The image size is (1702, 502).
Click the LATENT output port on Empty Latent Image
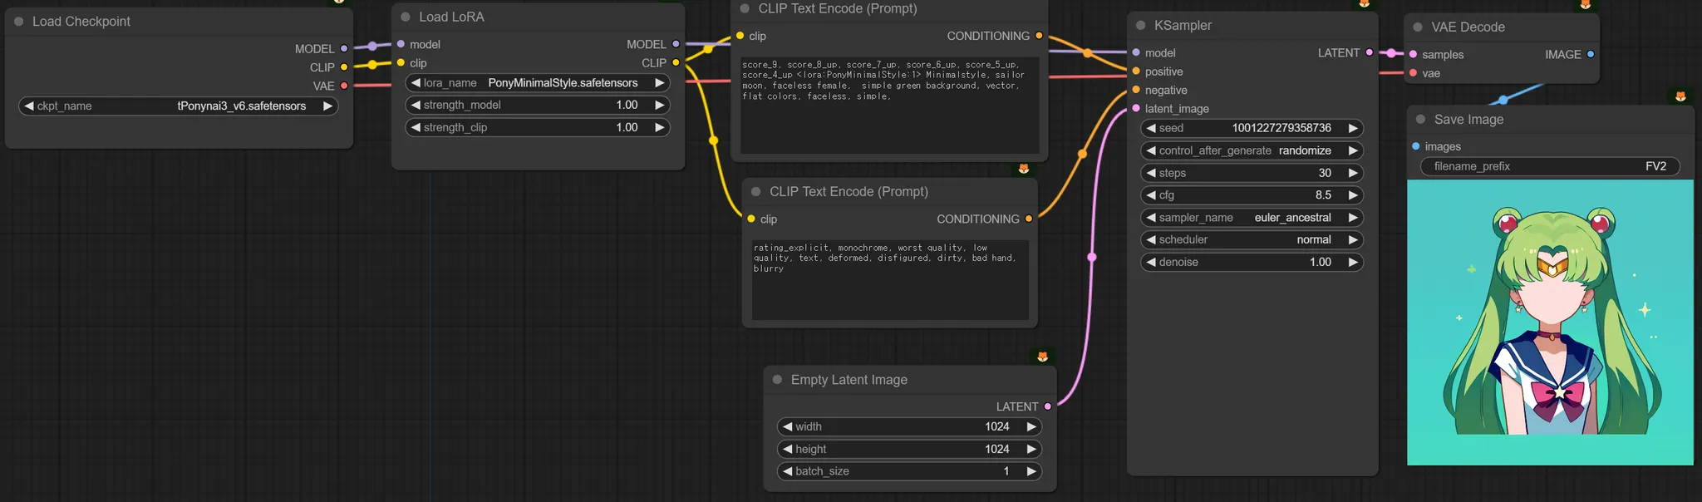(1047, 406)
